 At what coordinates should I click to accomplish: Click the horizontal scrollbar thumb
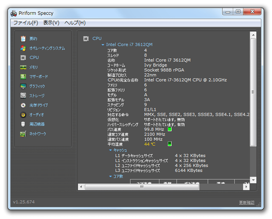click(x=142, y=187)
